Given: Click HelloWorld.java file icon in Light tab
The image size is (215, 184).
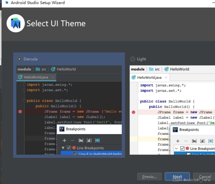Looking at the screenshot, I should (134, 77).
